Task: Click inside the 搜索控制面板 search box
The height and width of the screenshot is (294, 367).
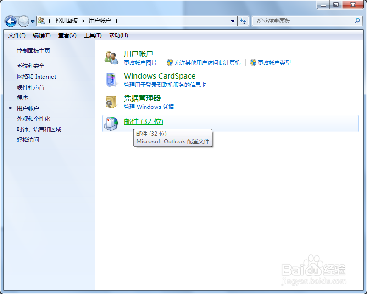Action: 298,21
